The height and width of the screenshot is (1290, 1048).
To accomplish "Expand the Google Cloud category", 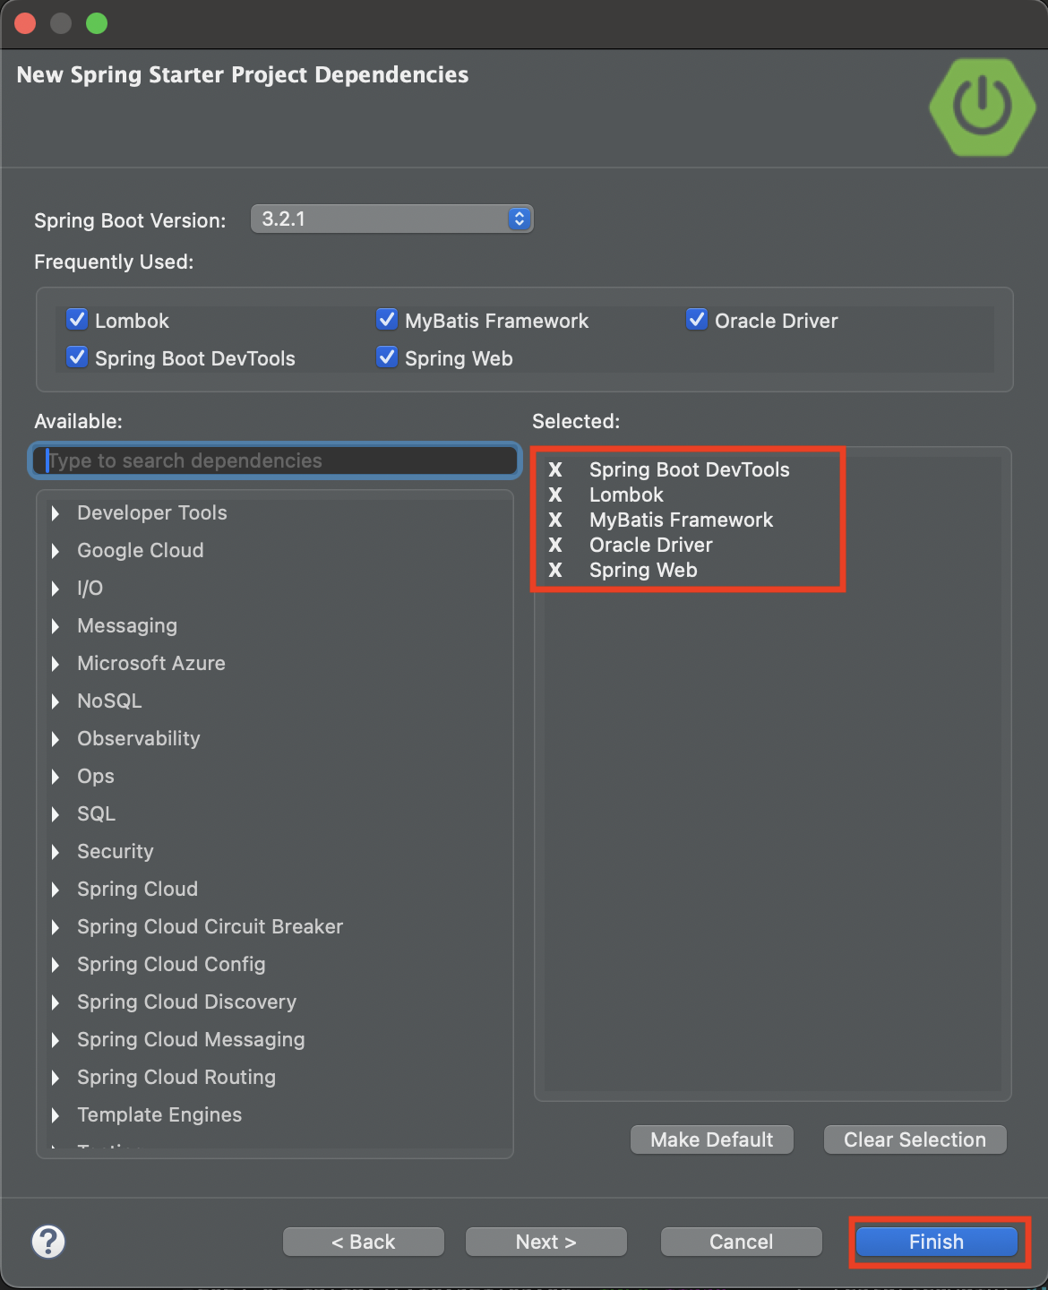I will tap(56, 551).
